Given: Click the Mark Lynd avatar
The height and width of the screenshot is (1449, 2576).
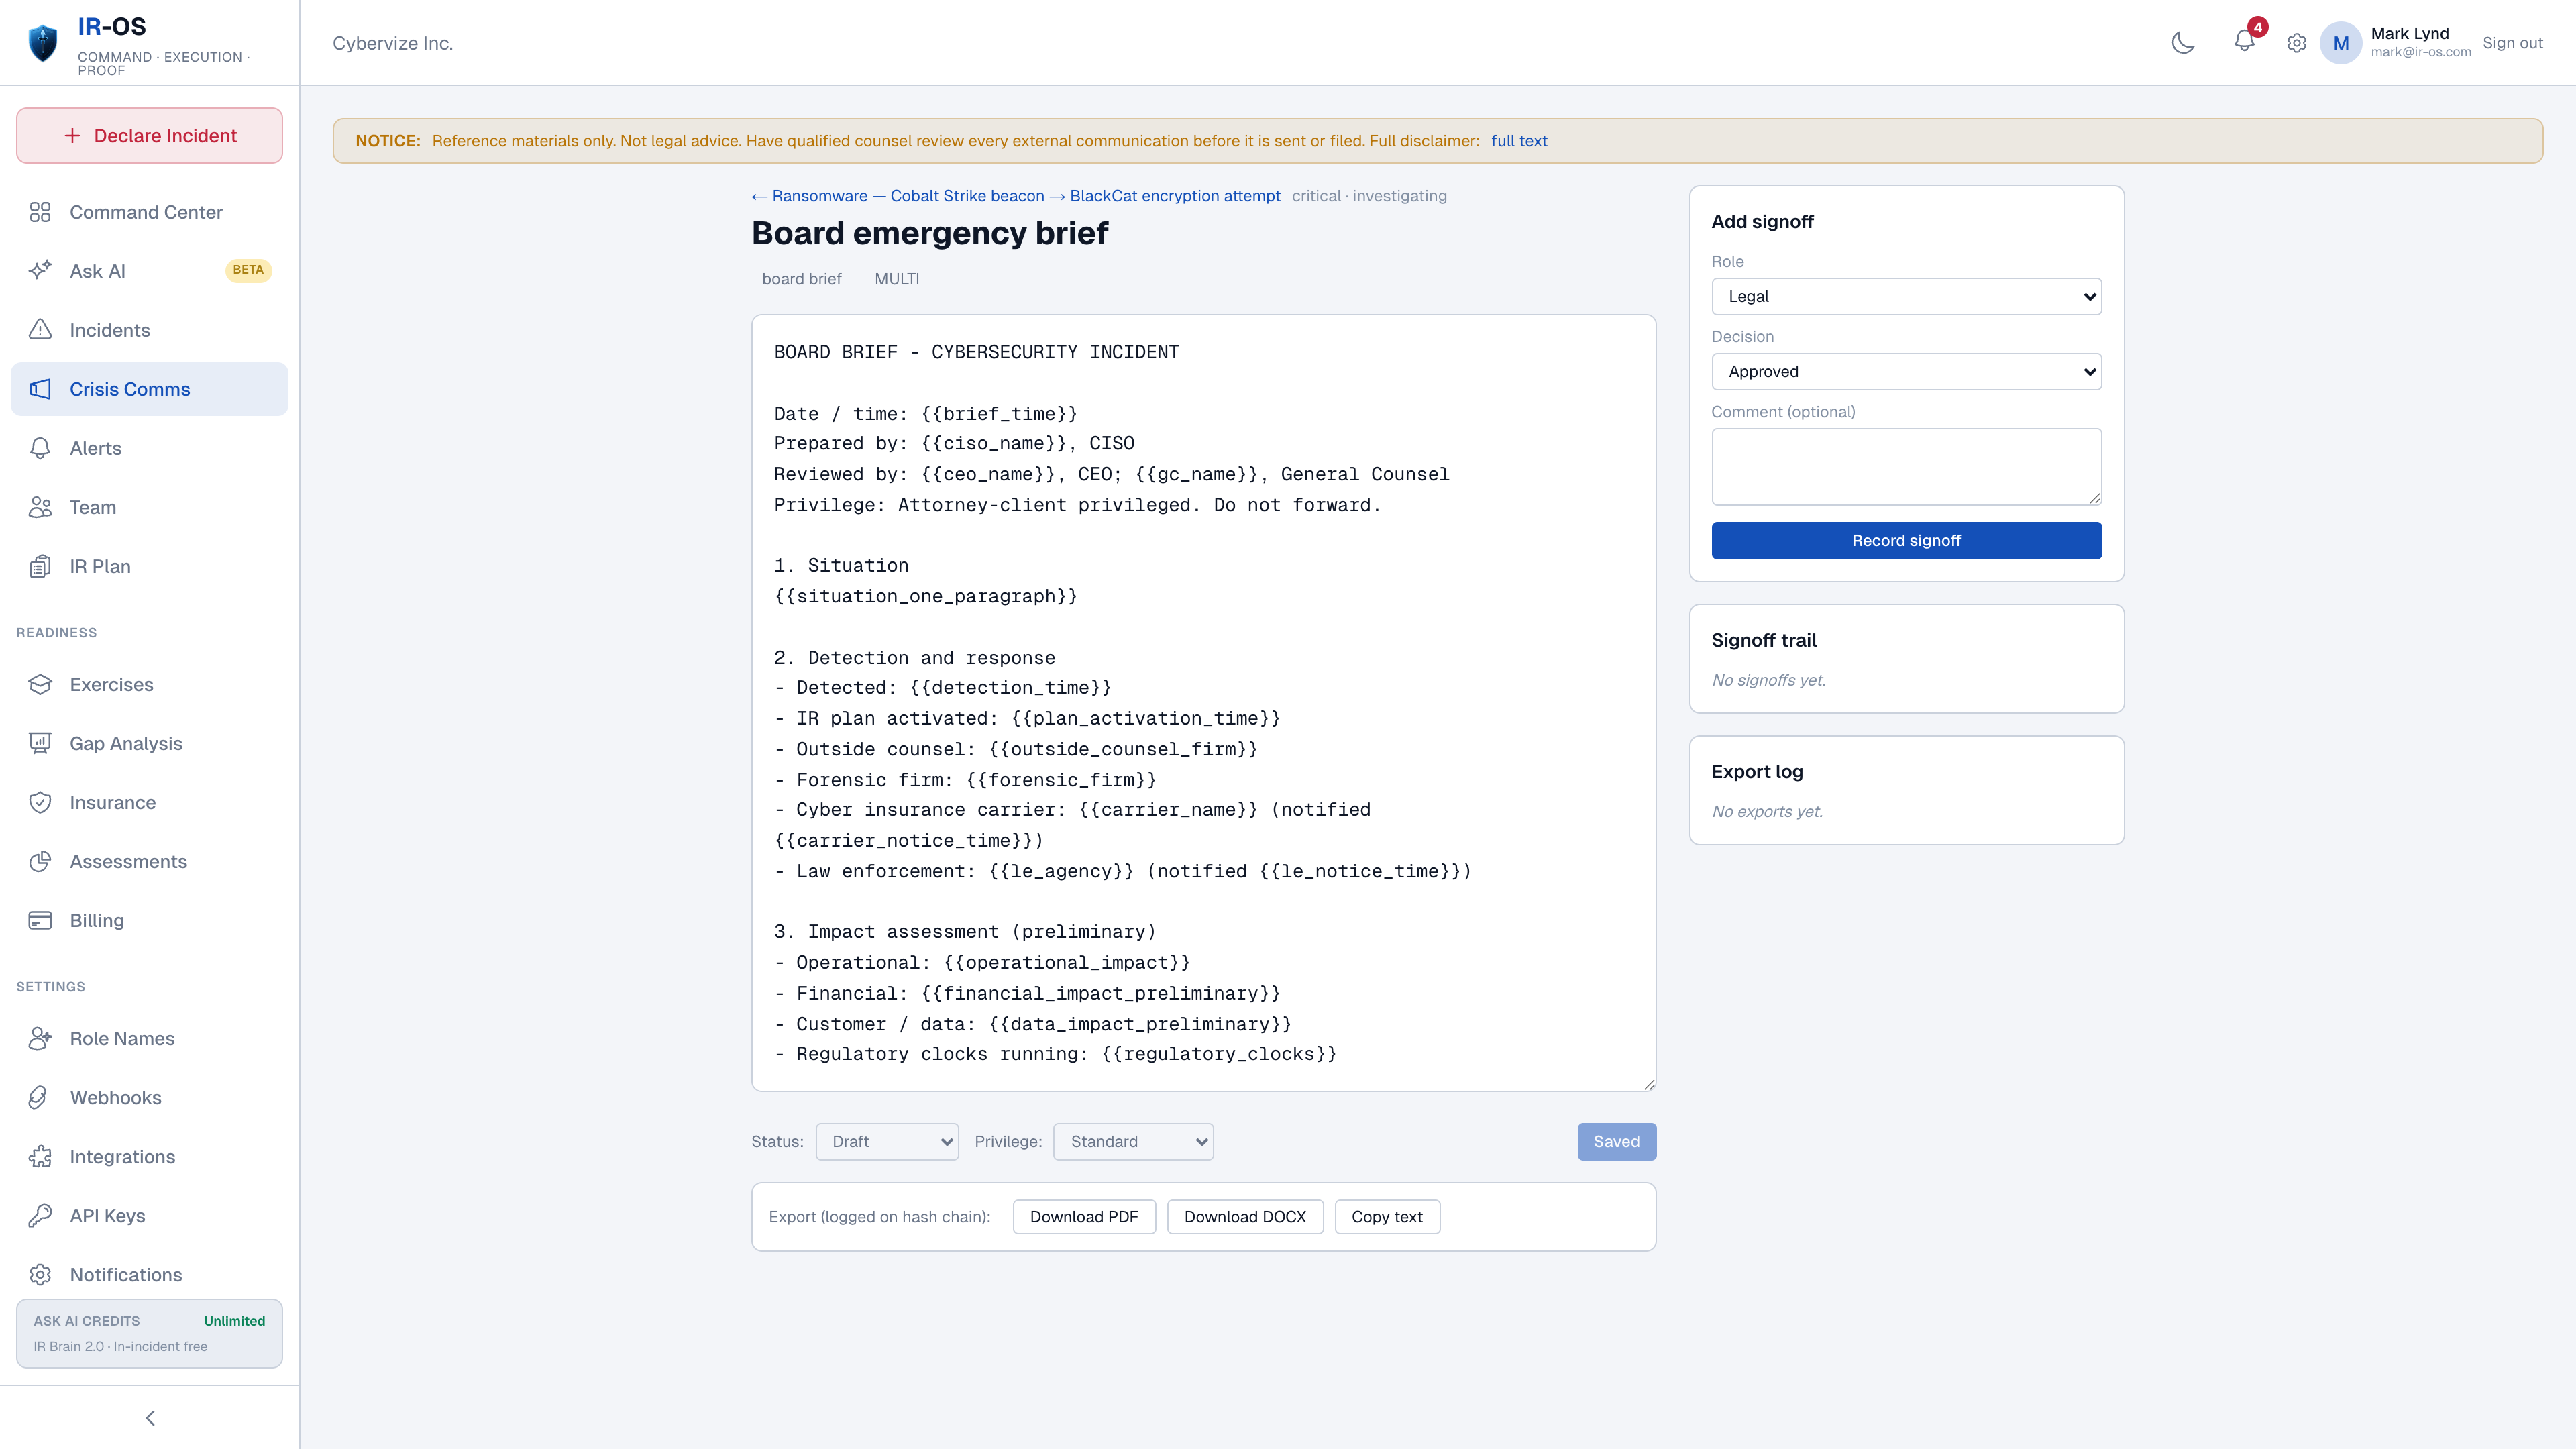Looking at the screenshot, I should point(2341,43).
